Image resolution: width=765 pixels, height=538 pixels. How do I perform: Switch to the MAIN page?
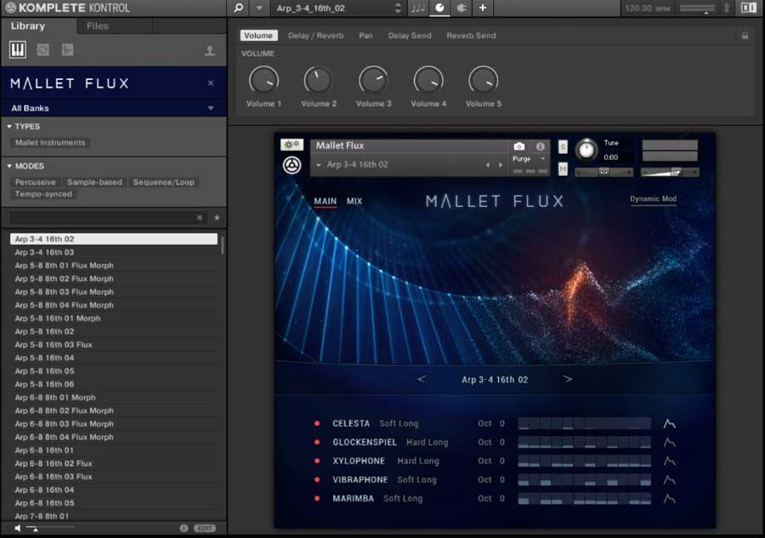point(325,201)
